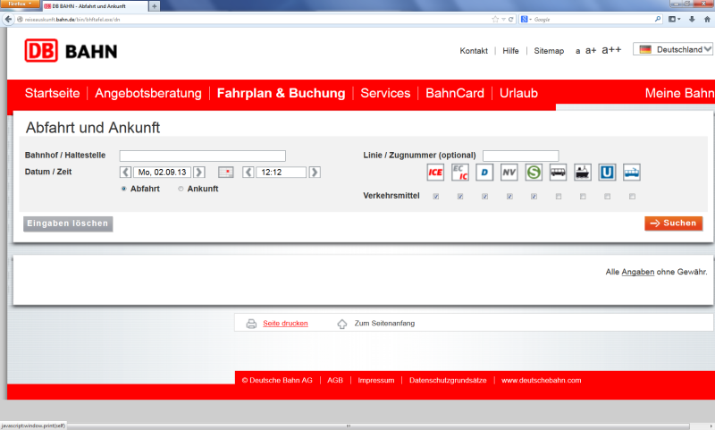This screenshot has height=430, width=715.
Task: Step time later with right arrow
Action: [x=315, y=172]
